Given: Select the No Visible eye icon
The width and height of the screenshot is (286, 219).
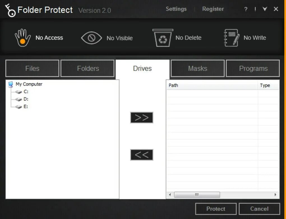Looking at the screenshot, I should coord(91,38).
